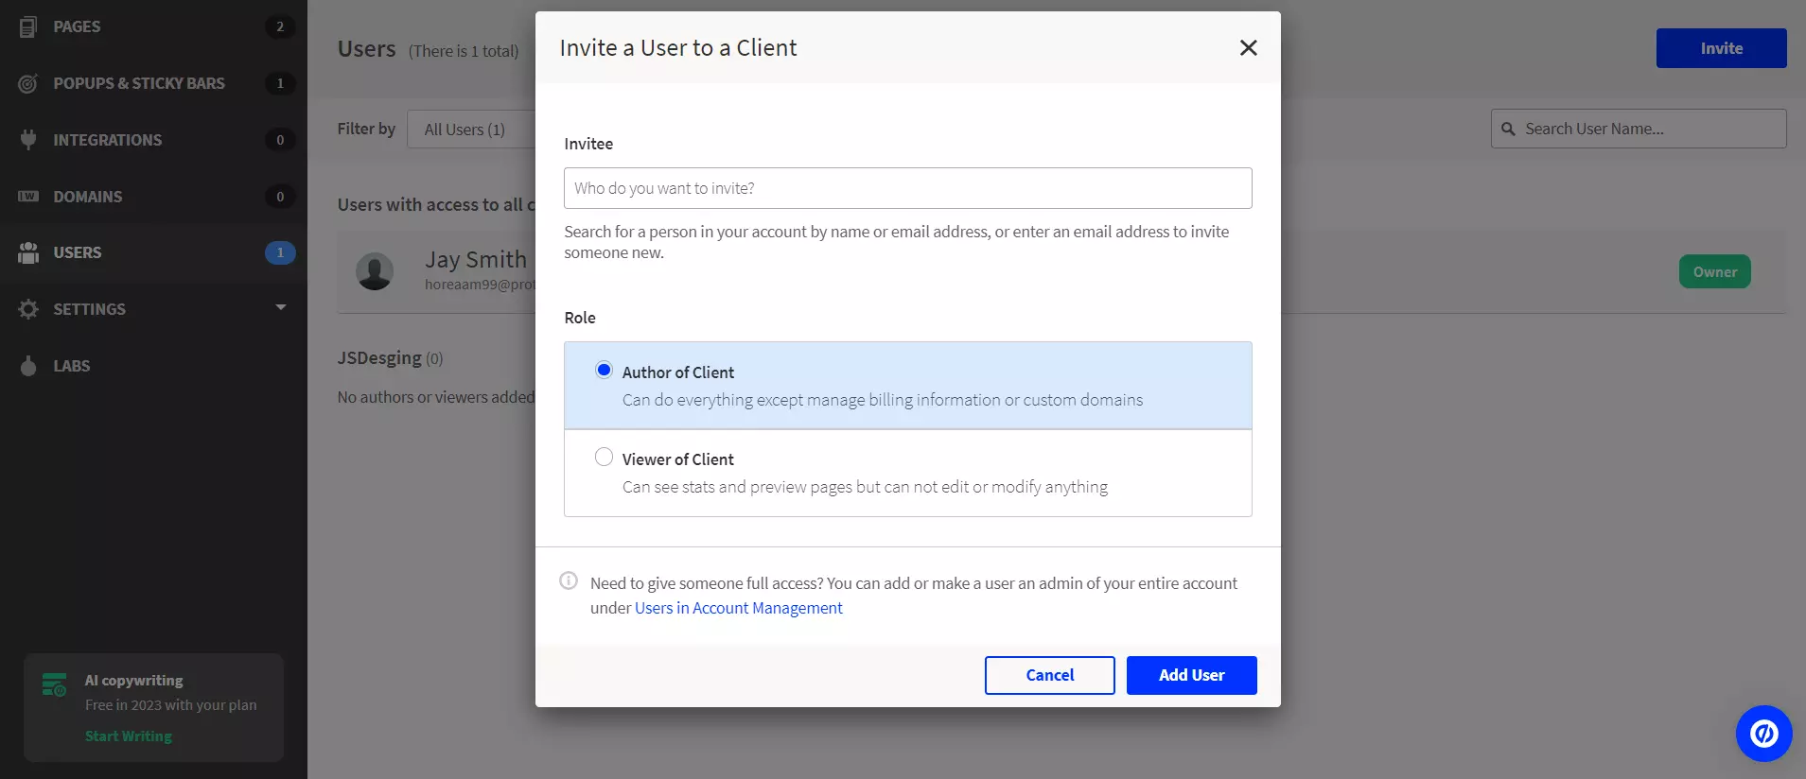This screenshot has height=779, width=1806.
Task: Open Users in Account Management link
Action: point(738,608)
